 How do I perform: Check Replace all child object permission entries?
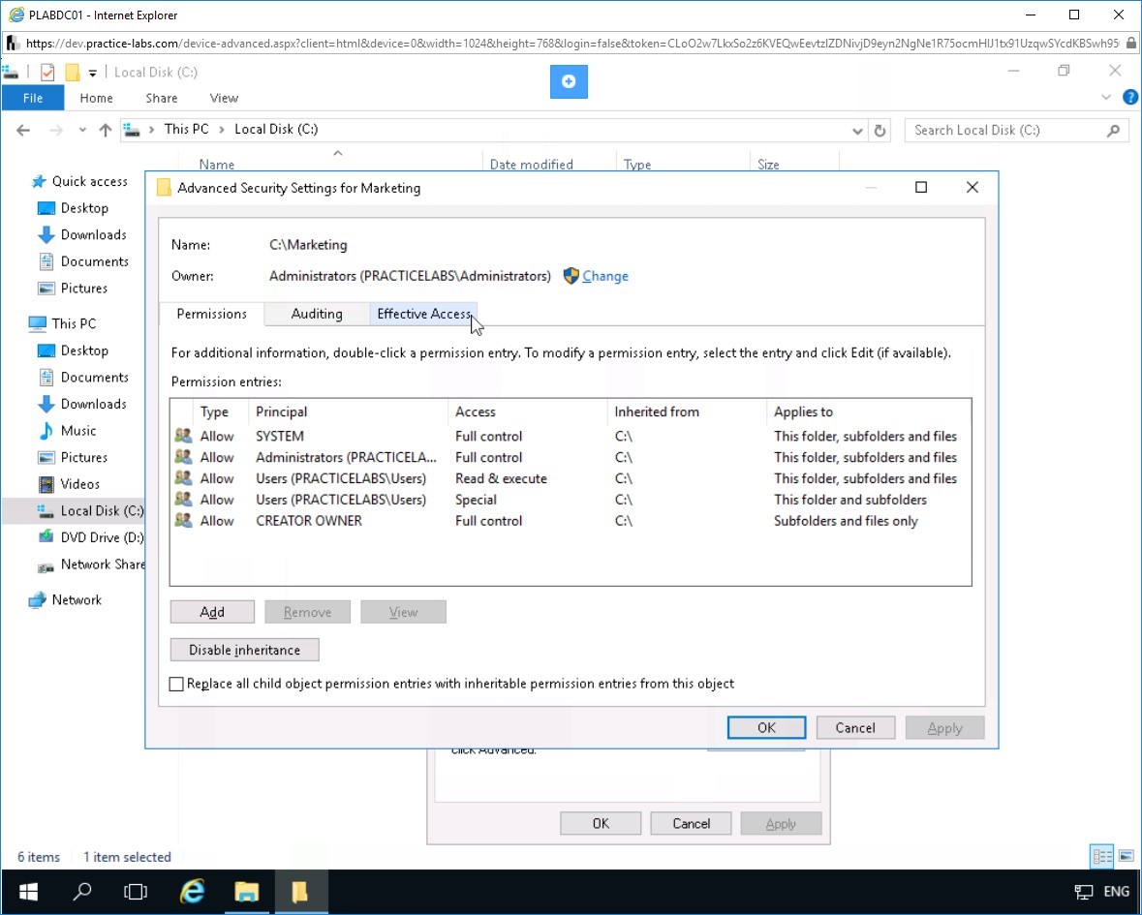[x=176, y=684]
